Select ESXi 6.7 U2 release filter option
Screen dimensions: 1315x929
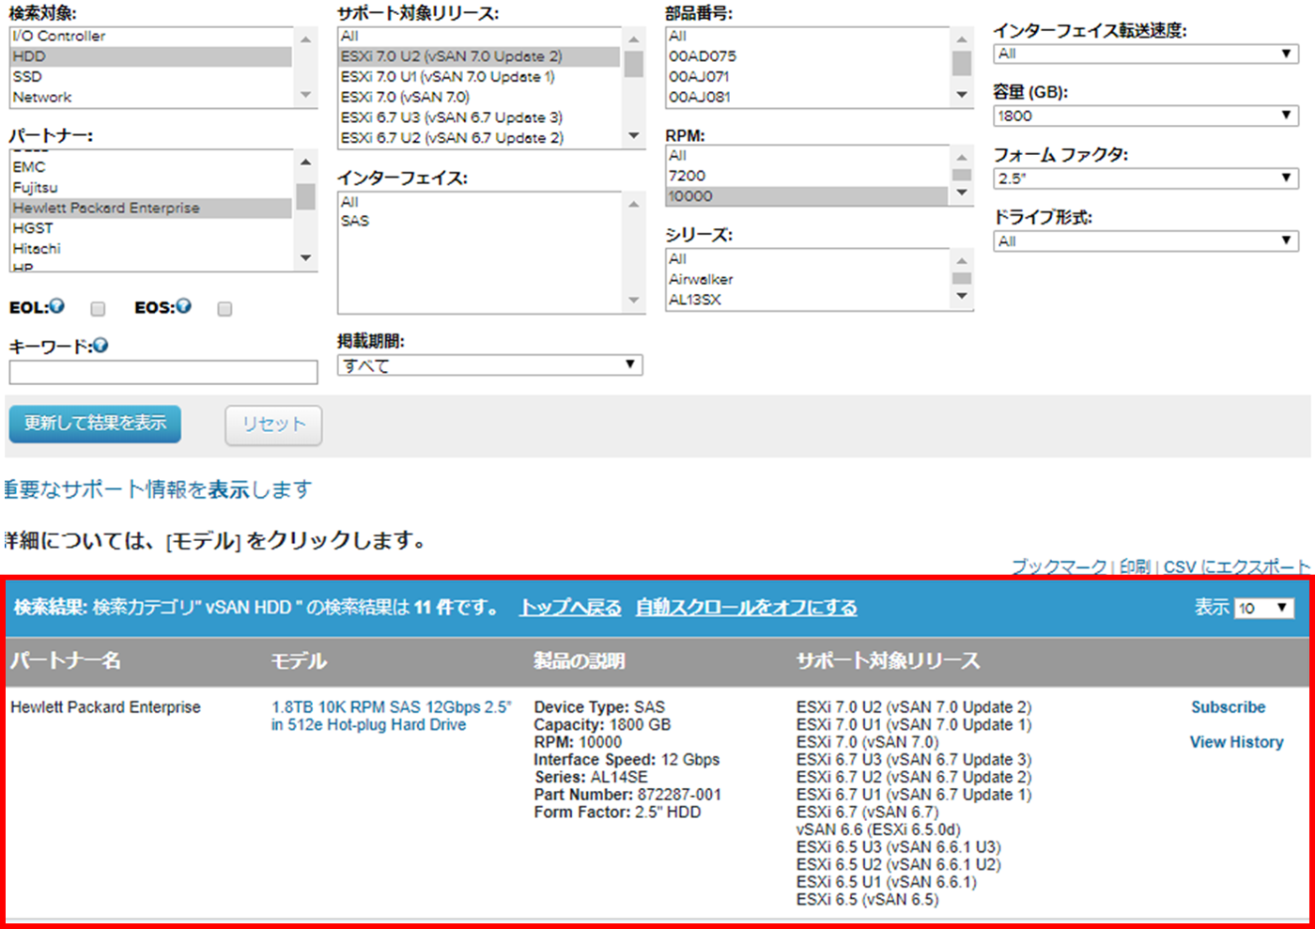click(x=480, y=138)
